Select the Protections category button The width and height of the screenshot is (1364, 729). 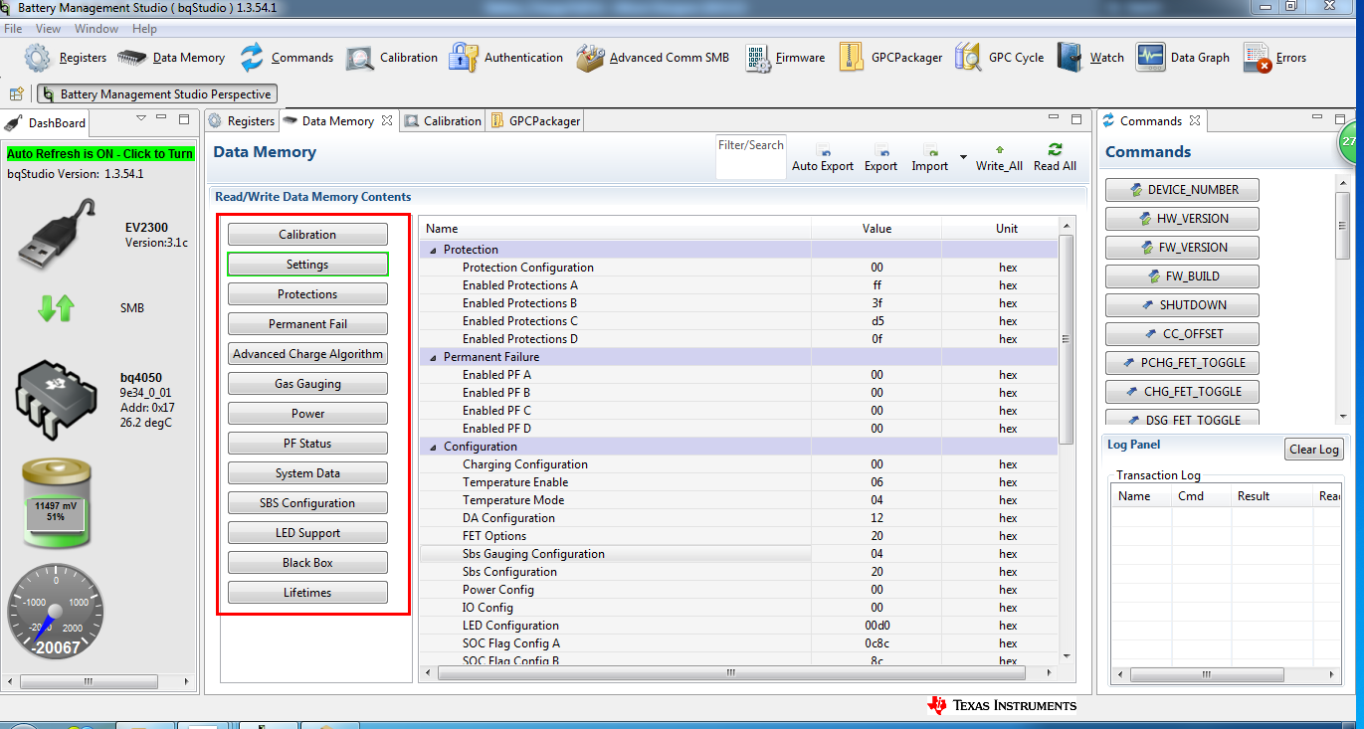pyautogui.click(x=307, y=294)
